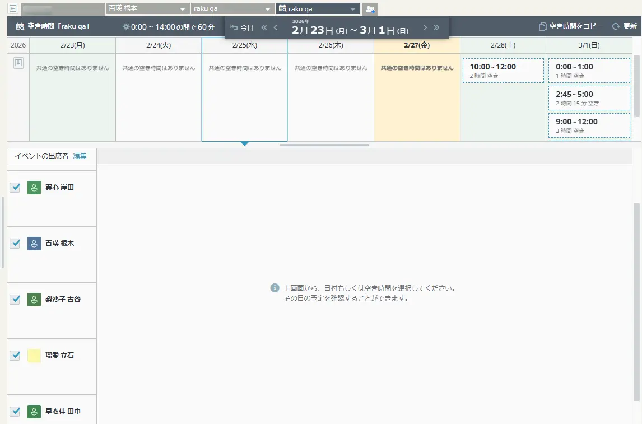Viewport: 642px width, 424px height.
Task: Go to previous week single left chevron
Action: point(275,27)
